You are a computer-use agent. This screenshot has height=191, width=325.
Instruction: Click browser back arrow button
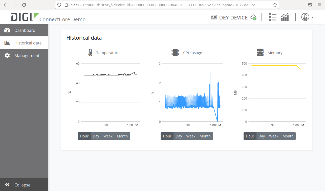pyautogui.click(x=6, y=5)
